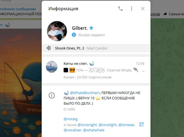Click the blue level 9 badge
Viewport: 184px width, 137px height.
tap(74, 35)
